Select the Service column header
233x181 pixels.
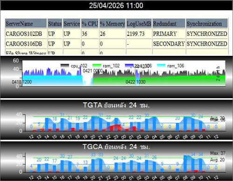72,24
